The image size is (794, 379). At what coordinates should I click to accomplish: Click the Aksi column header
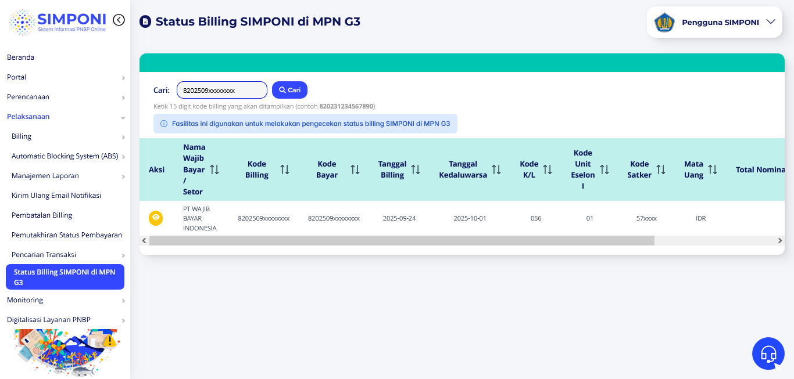tap(157, 169)
